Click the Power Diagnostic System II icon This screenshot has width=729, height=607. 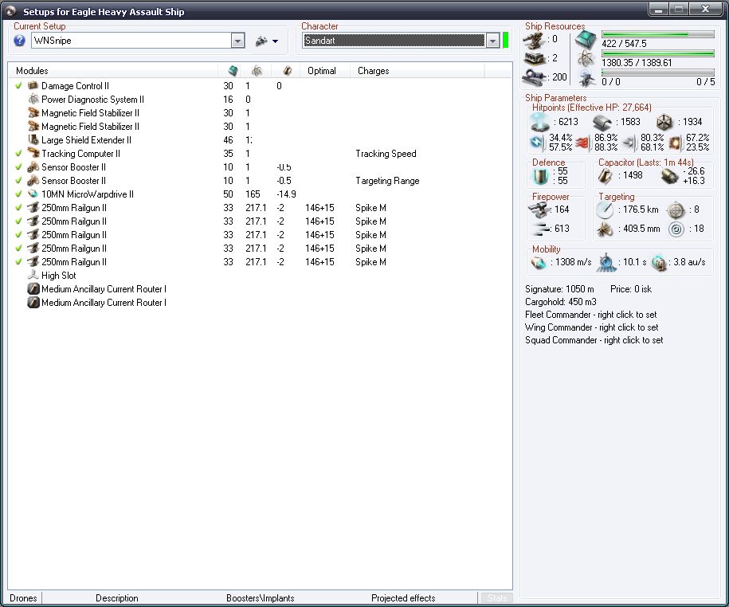pos(33,99)
